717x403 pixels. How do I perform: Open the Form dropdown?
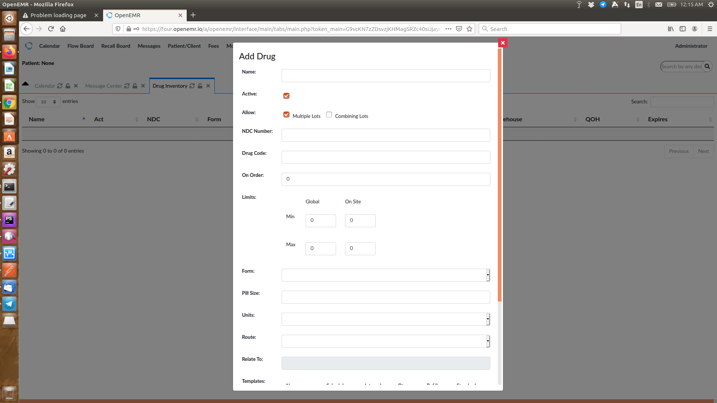click(386, 275)
